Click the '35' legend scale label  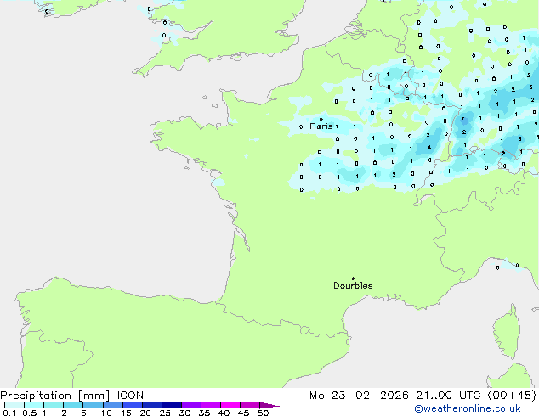(x=204, y=413)
